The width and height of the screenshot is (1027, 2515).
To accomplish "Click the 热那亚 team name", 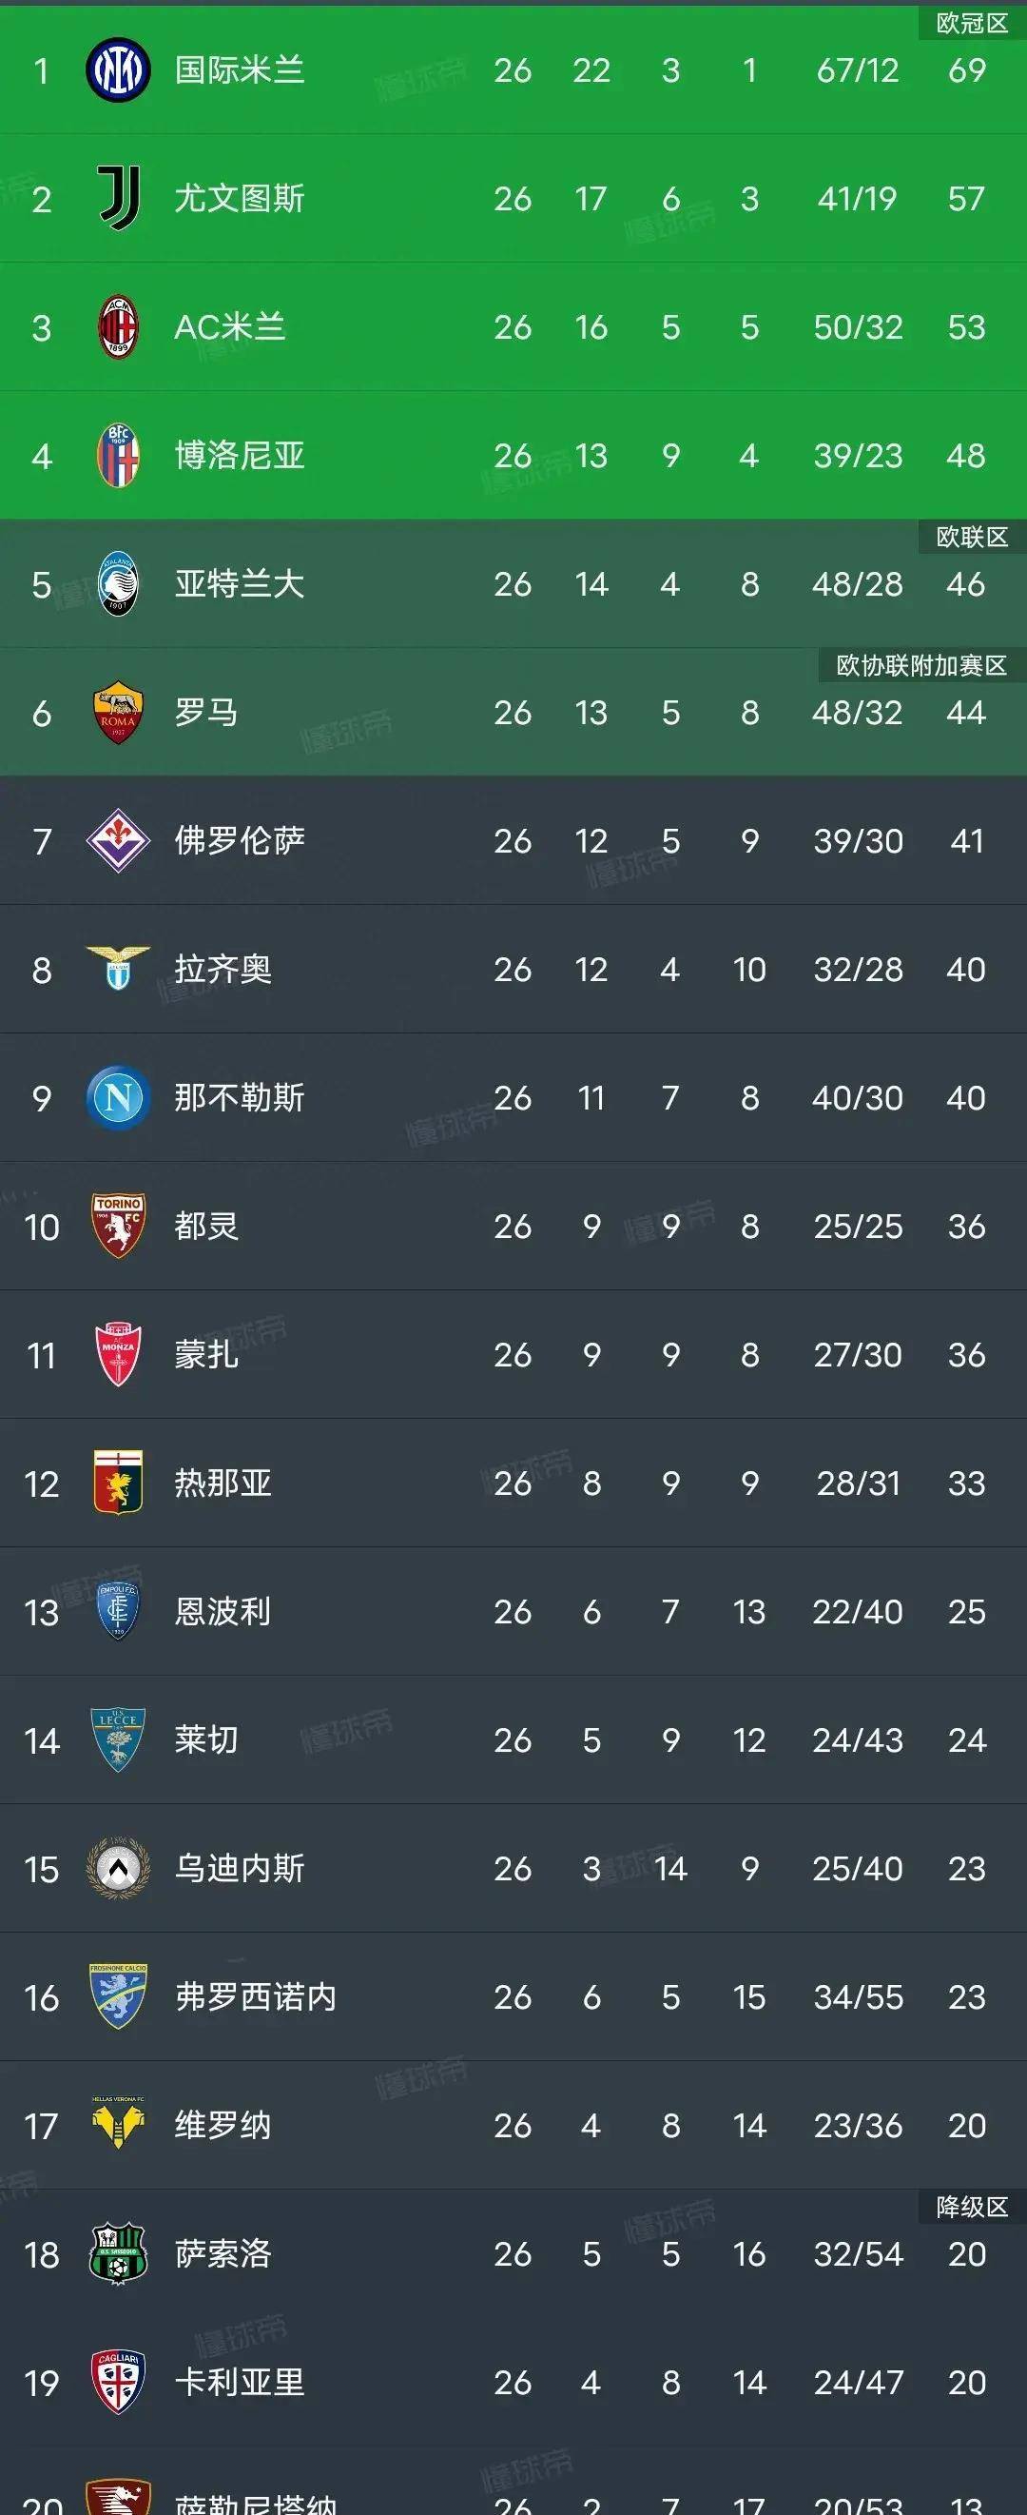I will pos(224,1483).
